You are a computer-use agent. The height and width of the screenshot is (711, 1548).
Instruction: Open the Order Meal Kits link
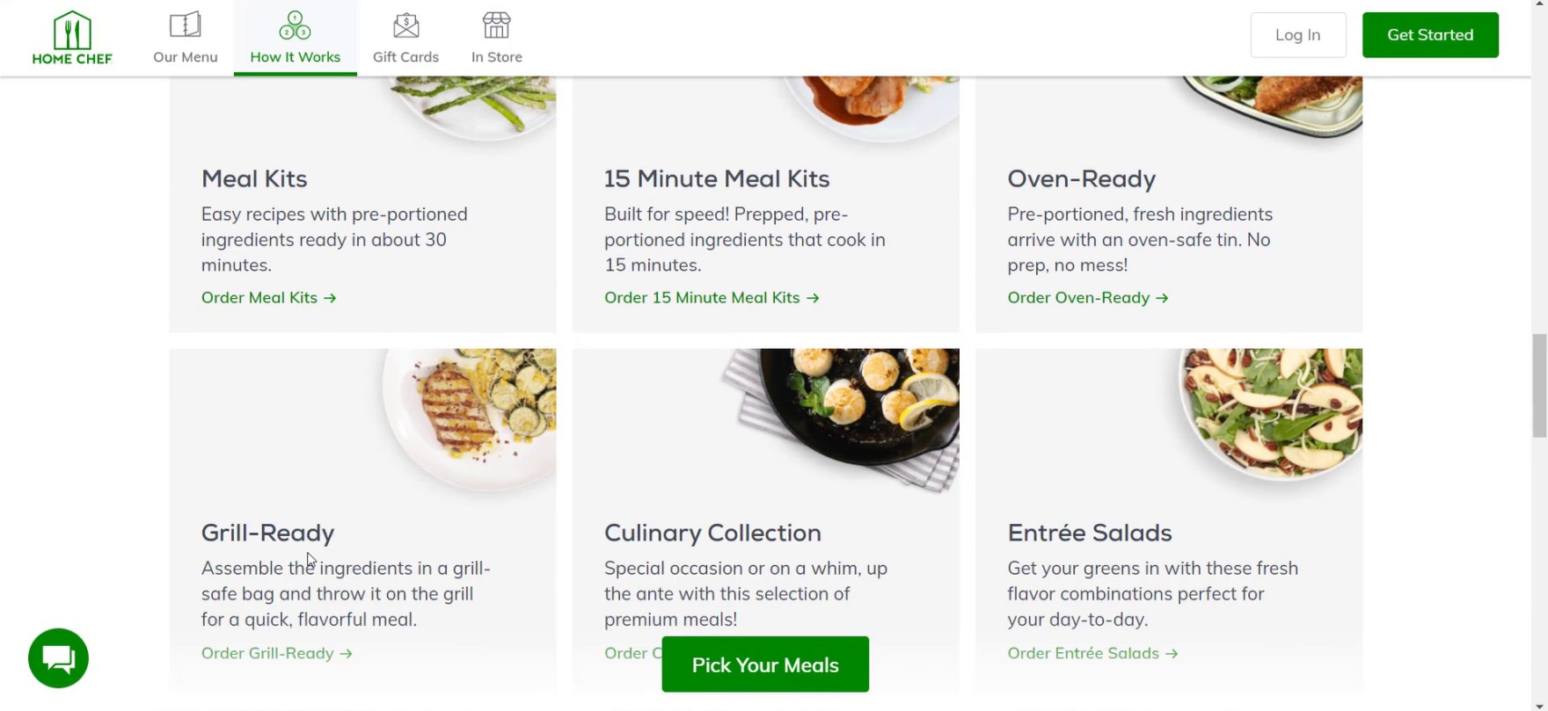pos(259,298)
